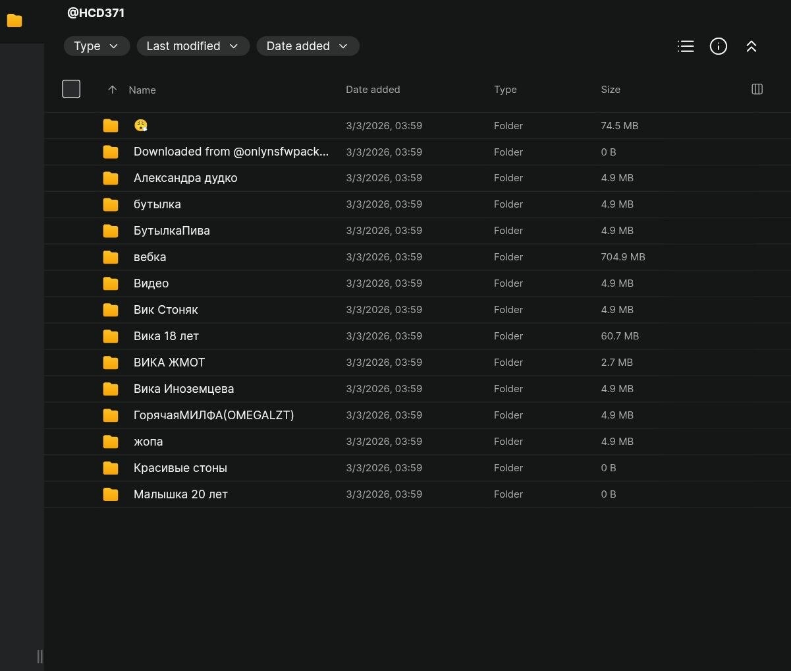Image resolution: width=791 pixels, height=671 pixels.
Task: Click the folder icon for Видео
Action: [111, 283]
